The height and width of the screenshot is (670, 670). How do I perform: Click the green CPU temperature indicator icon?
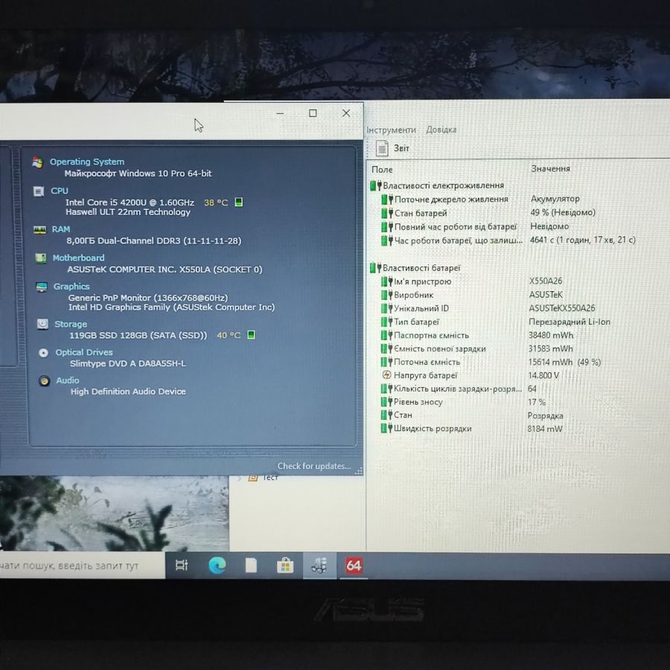[x=239, y=202]
